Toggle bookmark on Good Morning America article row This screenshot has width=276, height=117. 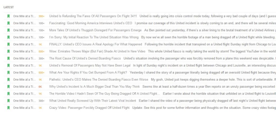8,23
